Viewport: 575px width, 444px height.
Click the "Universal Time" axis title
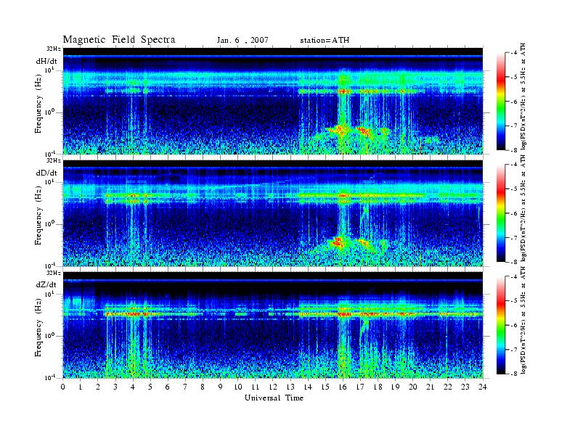(x=274, y=398)
